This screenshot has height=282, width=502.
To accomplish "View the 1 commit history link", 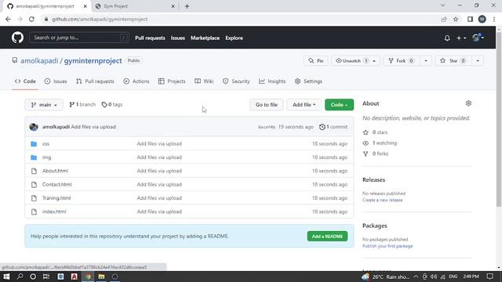I will (333, 127).
